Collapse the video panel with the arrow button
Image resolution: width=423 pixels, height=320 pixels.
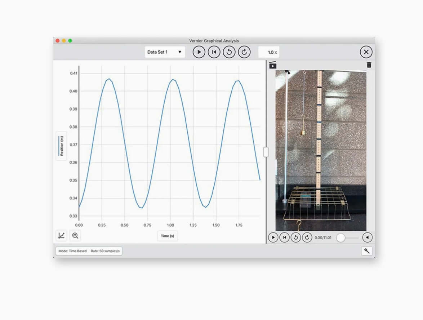[x=367, y=237]
